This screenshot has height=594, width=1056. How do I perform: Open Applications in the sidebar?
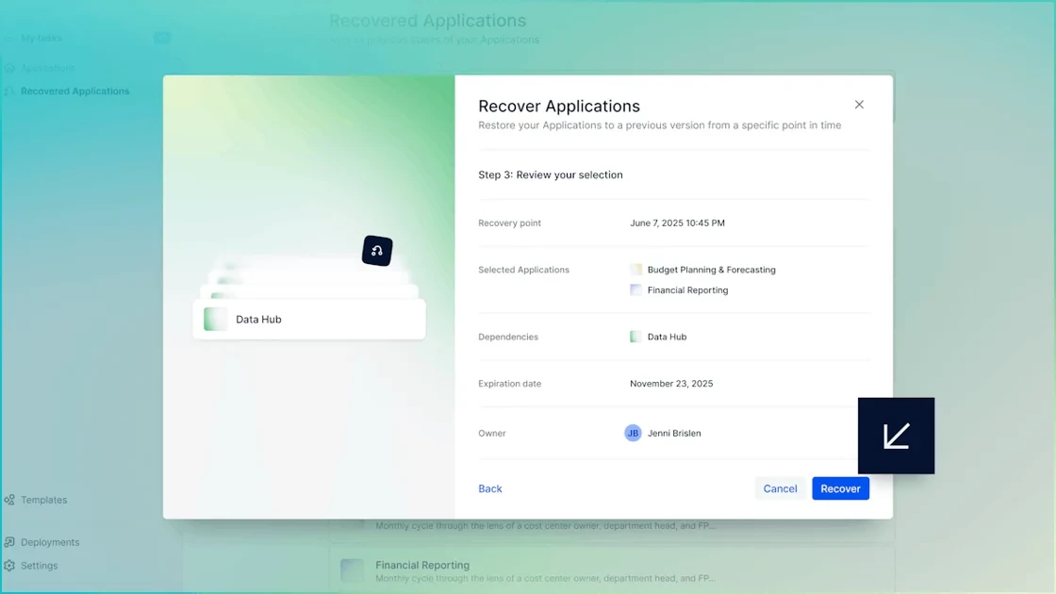point(48,68)
